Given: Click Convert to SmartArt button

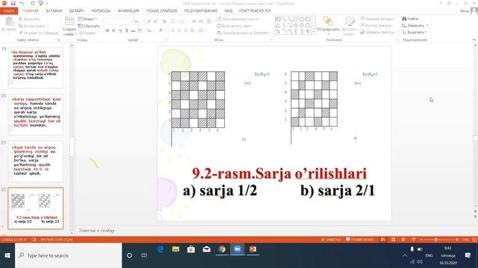Looking at the screenshot, I should pyautogui.click(x=243, y=33).
